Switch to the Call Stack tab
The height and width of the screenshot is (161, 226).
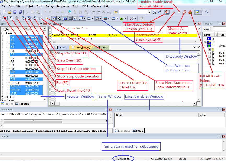click(x=123, y=130)
